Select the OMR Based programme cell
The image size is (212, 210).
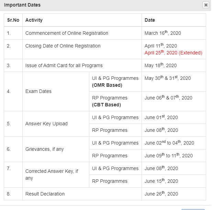pos(115,82)
